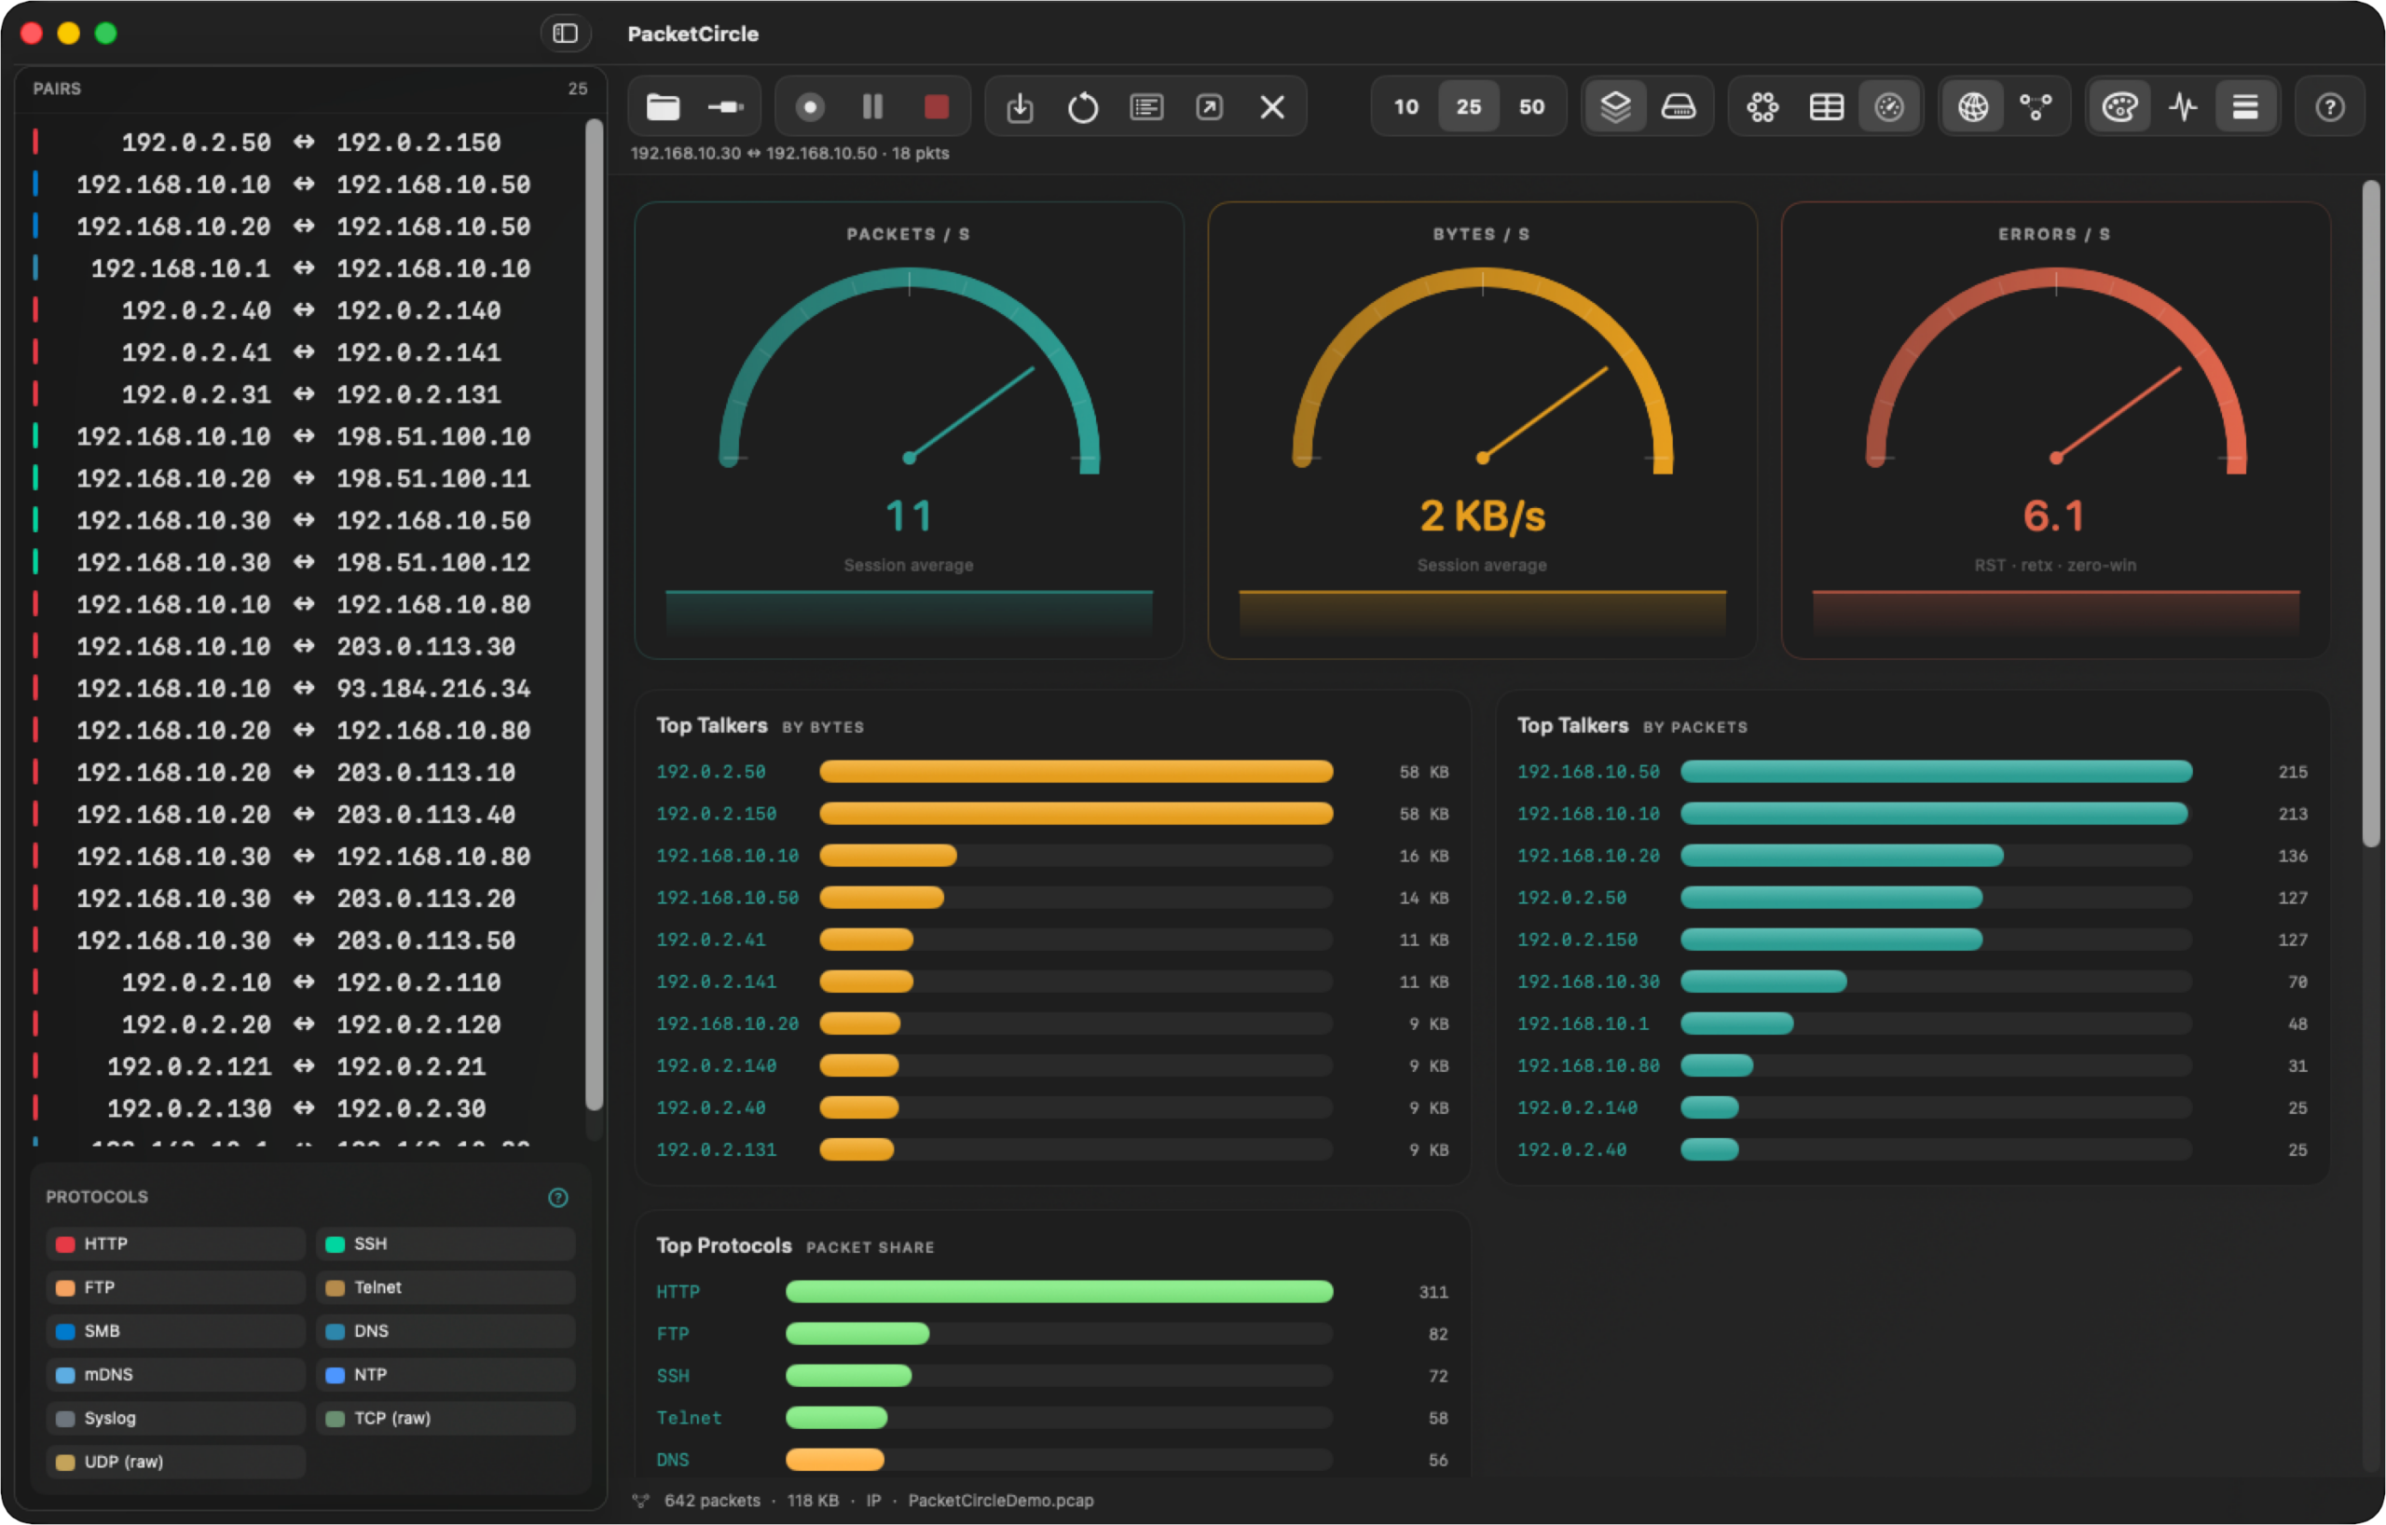Click Telnet row in Top Protocols
2386x1525 pixels.
coord(1051,1418)
